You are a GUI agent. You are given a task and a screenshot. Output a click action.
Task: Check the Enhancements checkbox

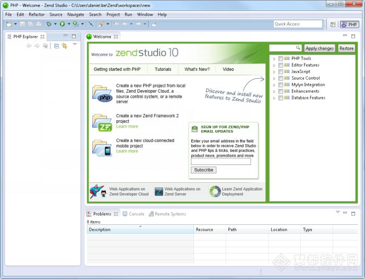click(281, 91)
